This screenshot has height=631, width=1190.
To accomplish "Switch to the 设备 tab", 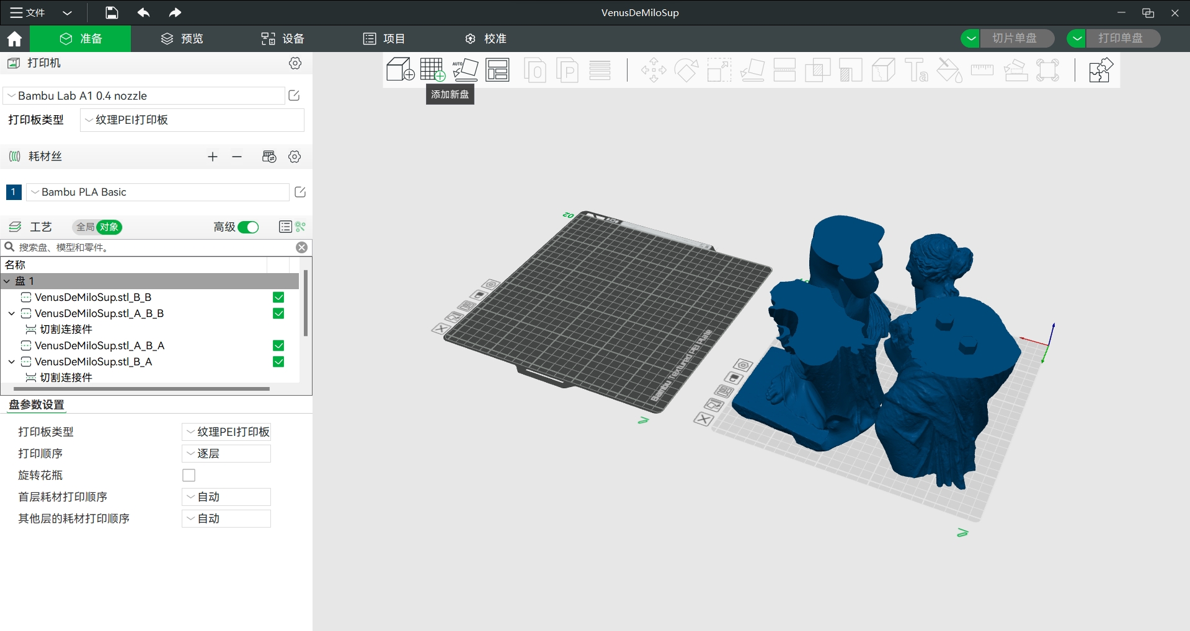I will pos(283,38).
